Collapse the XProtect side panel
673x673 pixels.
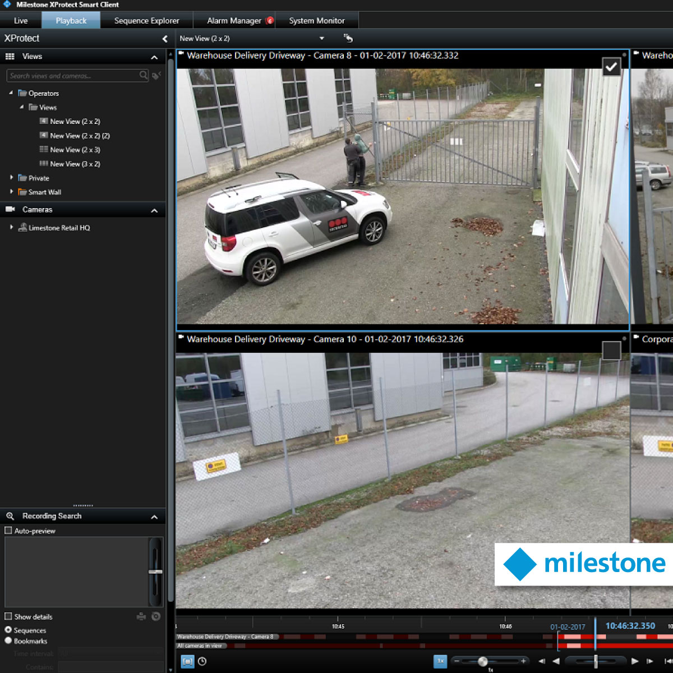coord(165,39)
